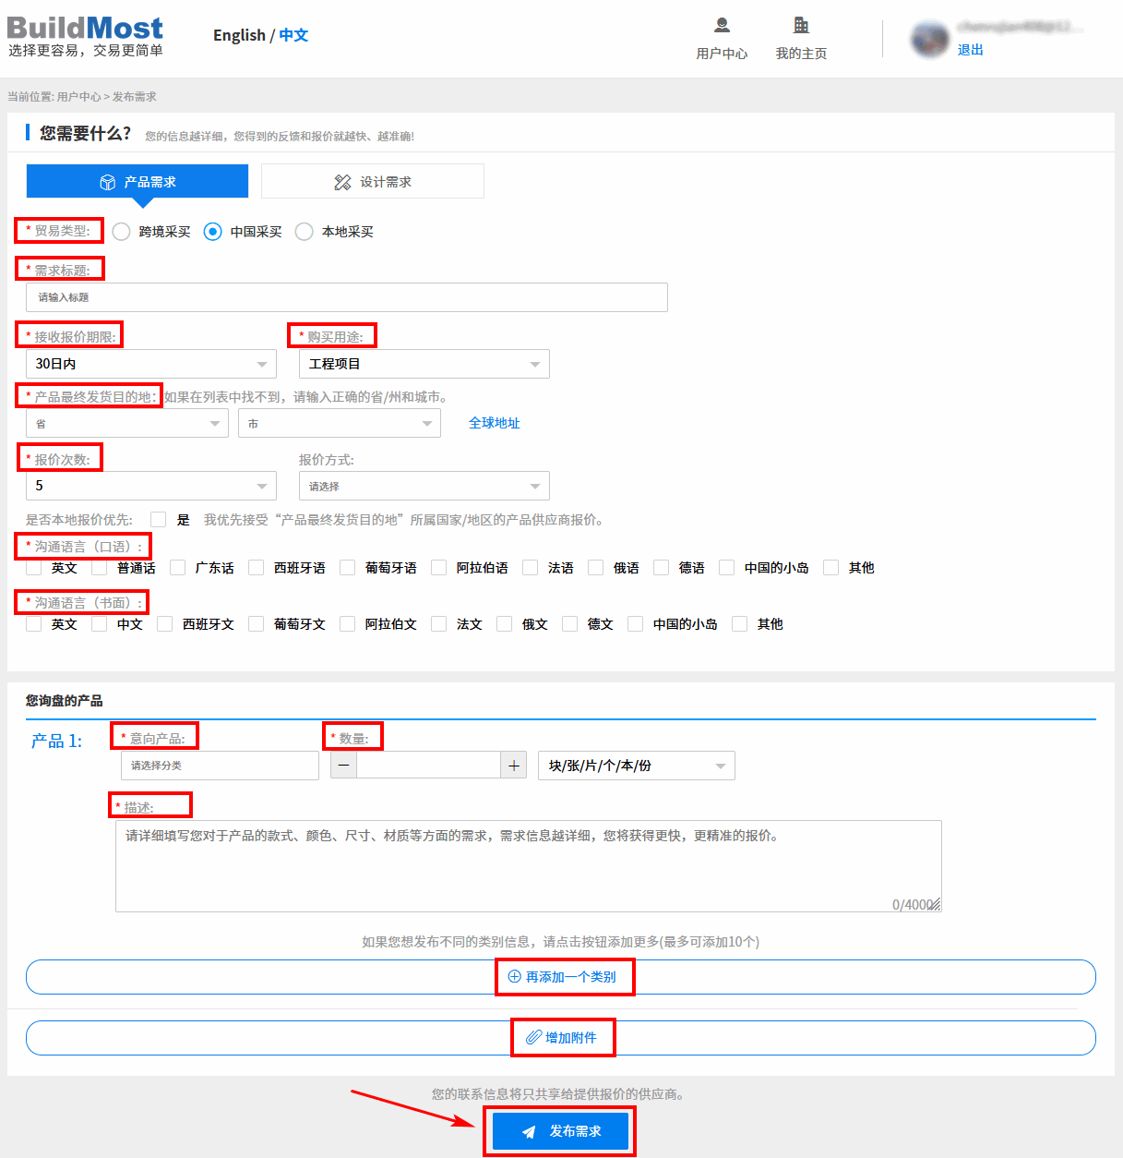Enable 是否本地报价优先 checkbox
The height and width of the screenshot is (1158, 1123).
[x=159, y=520]
